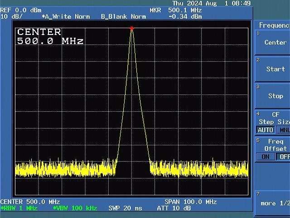Click the MKR 500.1 MHz readout
Screen dimensions: 290x218
176,10
